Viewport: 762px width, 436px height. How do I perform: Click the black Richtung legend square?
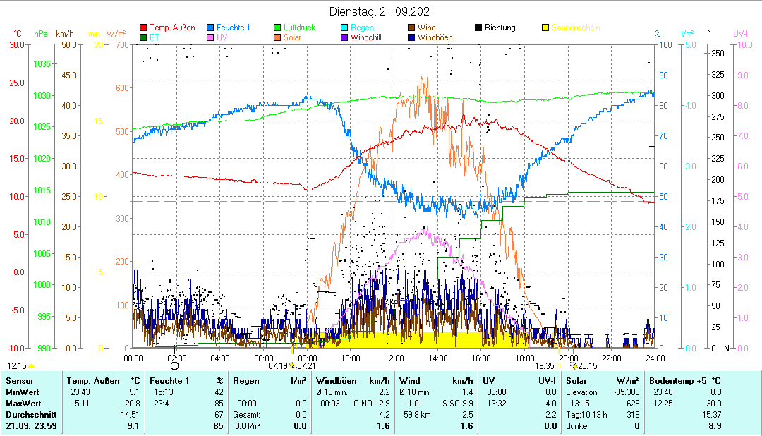coord(478,28)
